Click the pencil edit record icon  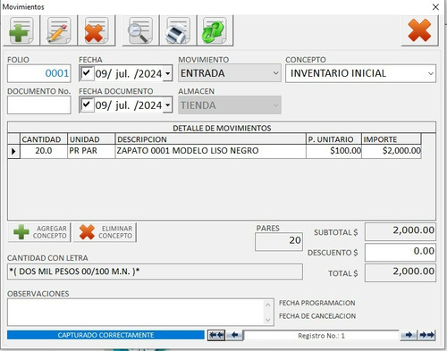click(x=58, y=30)
